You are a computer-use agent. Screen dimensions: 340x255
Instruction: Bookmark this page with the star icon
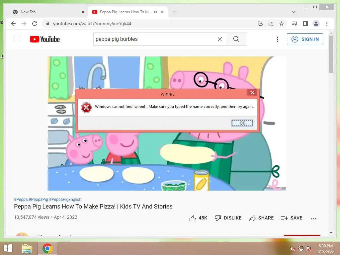pos(282,24)
